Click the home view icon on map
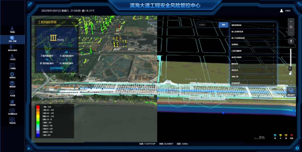 [291, 27]
